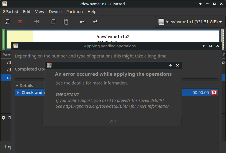226x153 pixels.
Task: Open the Help menu
Action: coord(92,12)
